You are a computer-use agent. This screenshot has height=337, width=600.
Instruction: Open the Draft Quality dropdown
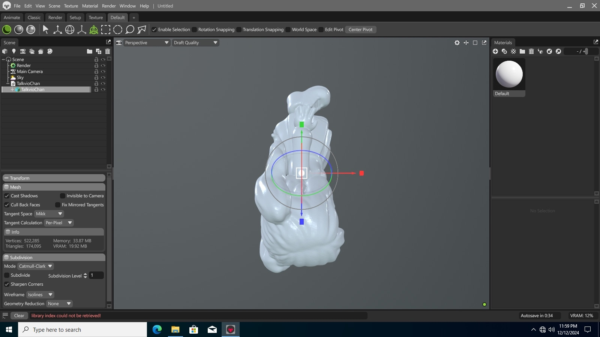(195, 43)
